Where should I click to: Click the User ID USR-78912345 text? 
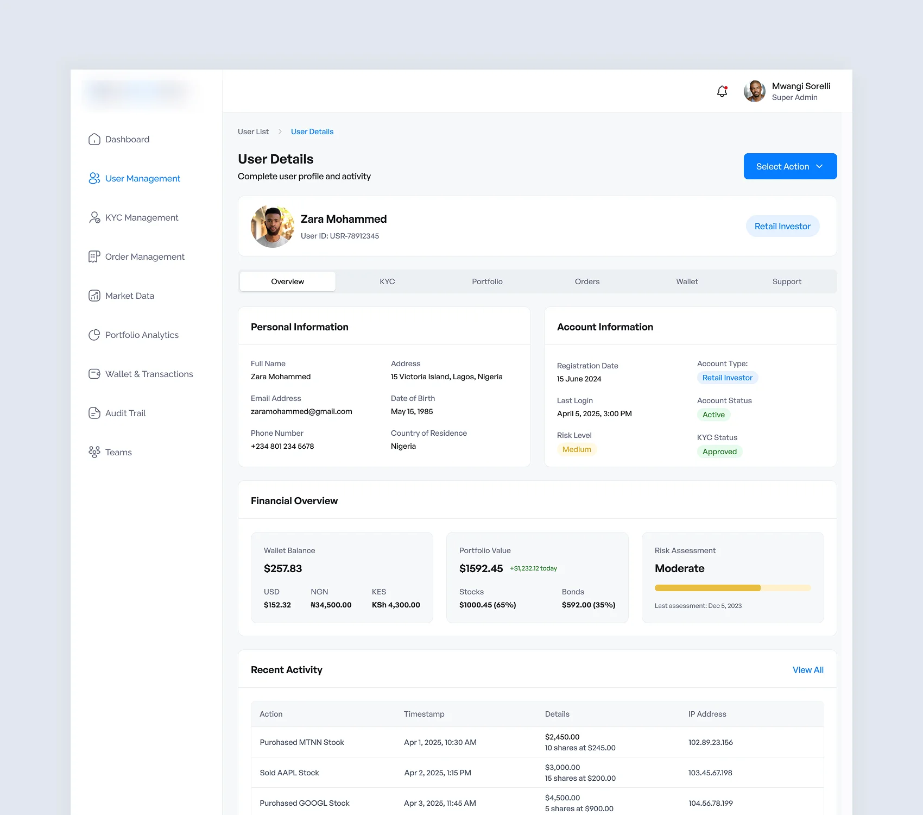pyautogui.click(x=340, y=236)
